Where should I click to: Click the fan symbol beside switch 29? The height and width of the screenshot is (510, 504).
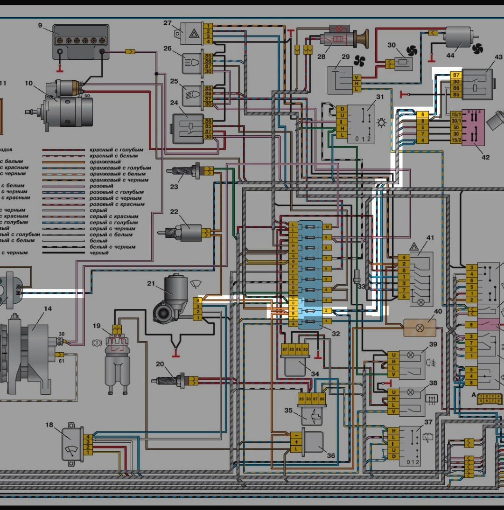click(359, 61)
